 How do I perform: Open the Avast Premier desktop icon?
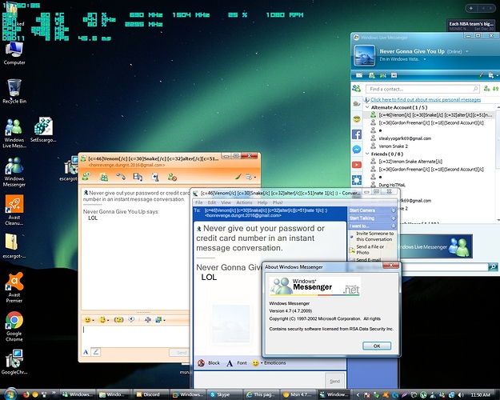pos(14,287)
